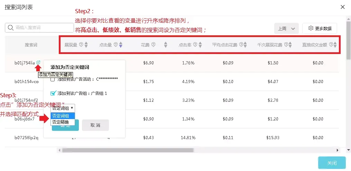Sort by 点击率 using its sort arrows

tap(200, 45)
